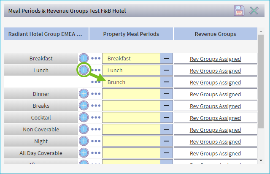The width and height of the screenshot is (270, 174).
Task: Add a meal period for Dinner row
Action: click(x=84, y=94)
